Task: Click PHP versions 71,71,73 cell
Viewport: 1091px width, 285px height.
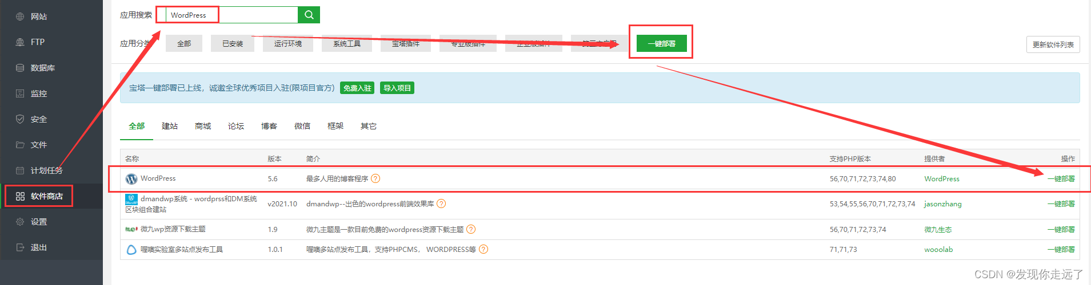Action: coord(844,249)
